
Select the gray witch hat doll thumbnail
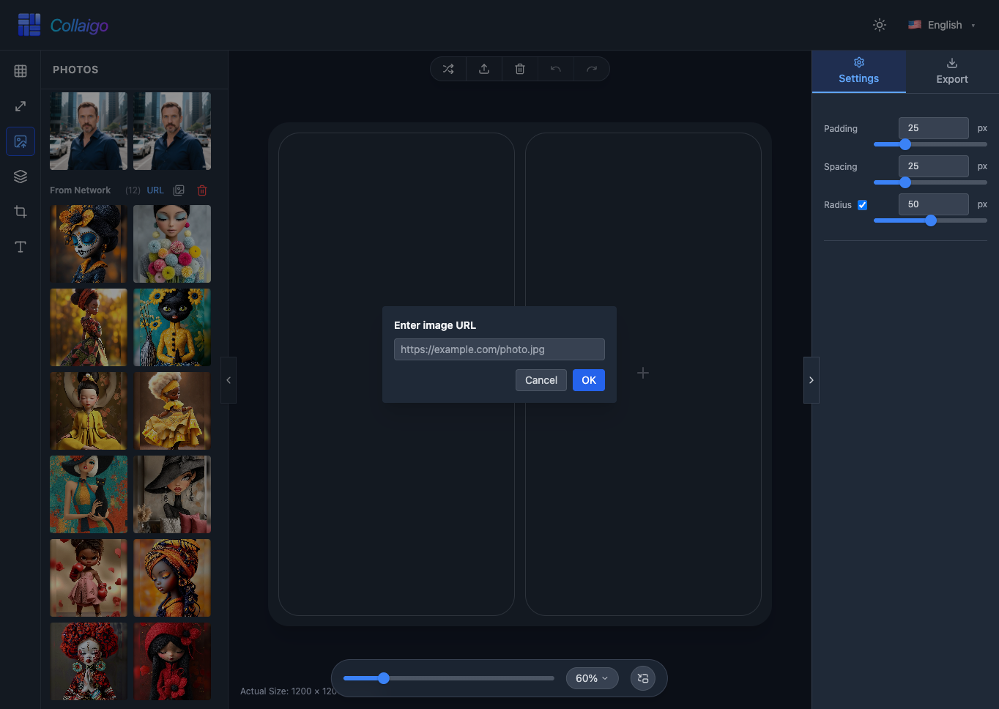172,494
